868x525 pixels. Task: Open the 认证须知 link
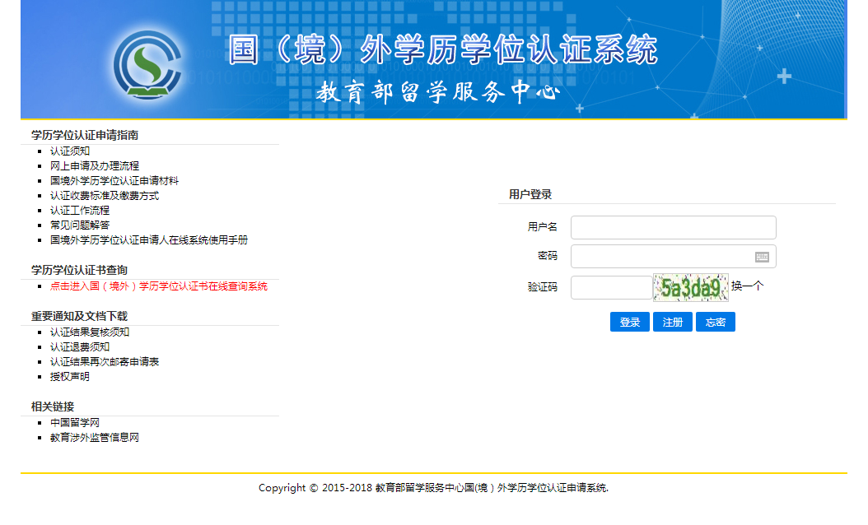[x=70, y=151]
